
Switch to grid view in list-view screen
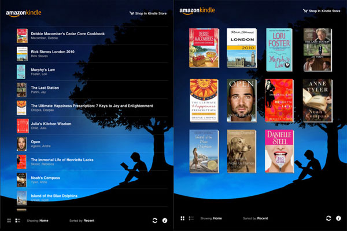(9, 220)
